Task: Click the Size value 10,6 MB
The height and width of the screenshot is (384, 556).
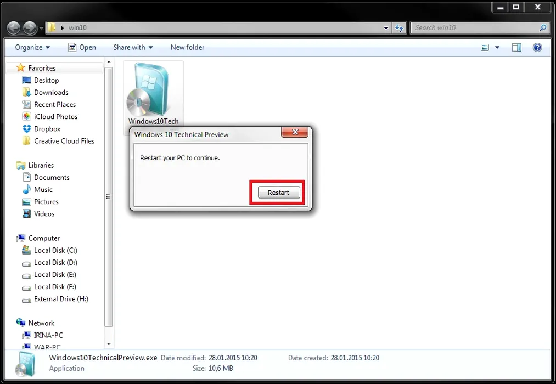Action: point(221,369)
